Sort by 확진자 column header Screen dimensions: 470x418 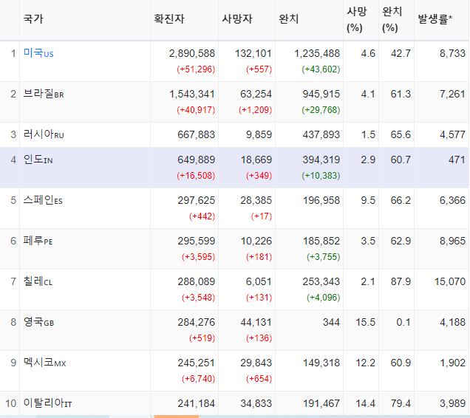tap(169, 19)
